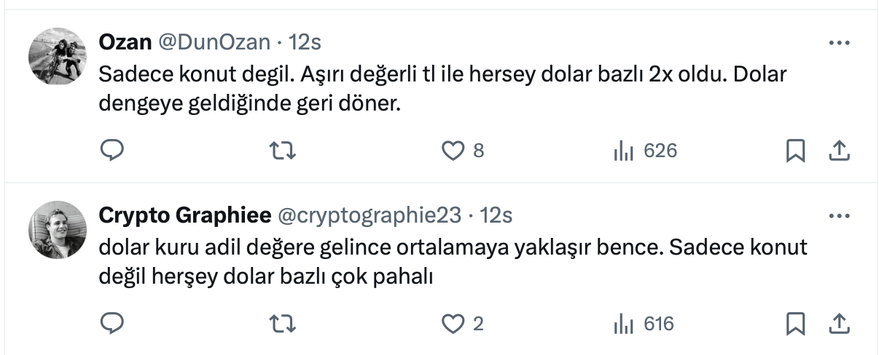Bookmark Ozan's tweet
Image resolution: width=879 pixels, height=355 pixels.
coord(795,151)
